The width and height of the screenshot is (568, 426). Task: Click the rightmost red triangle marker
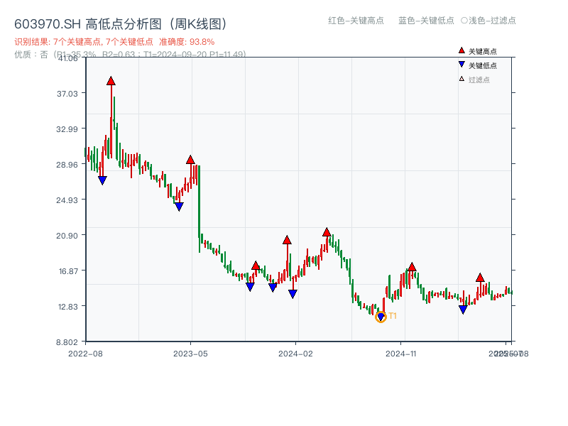click(x=480, y=278)
